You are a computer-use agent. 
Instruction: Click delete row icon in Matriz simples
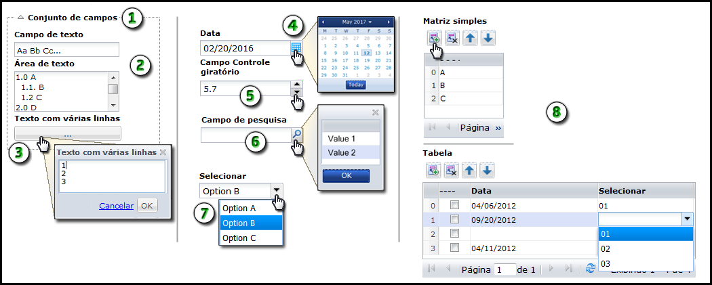[x=451, y=39]
